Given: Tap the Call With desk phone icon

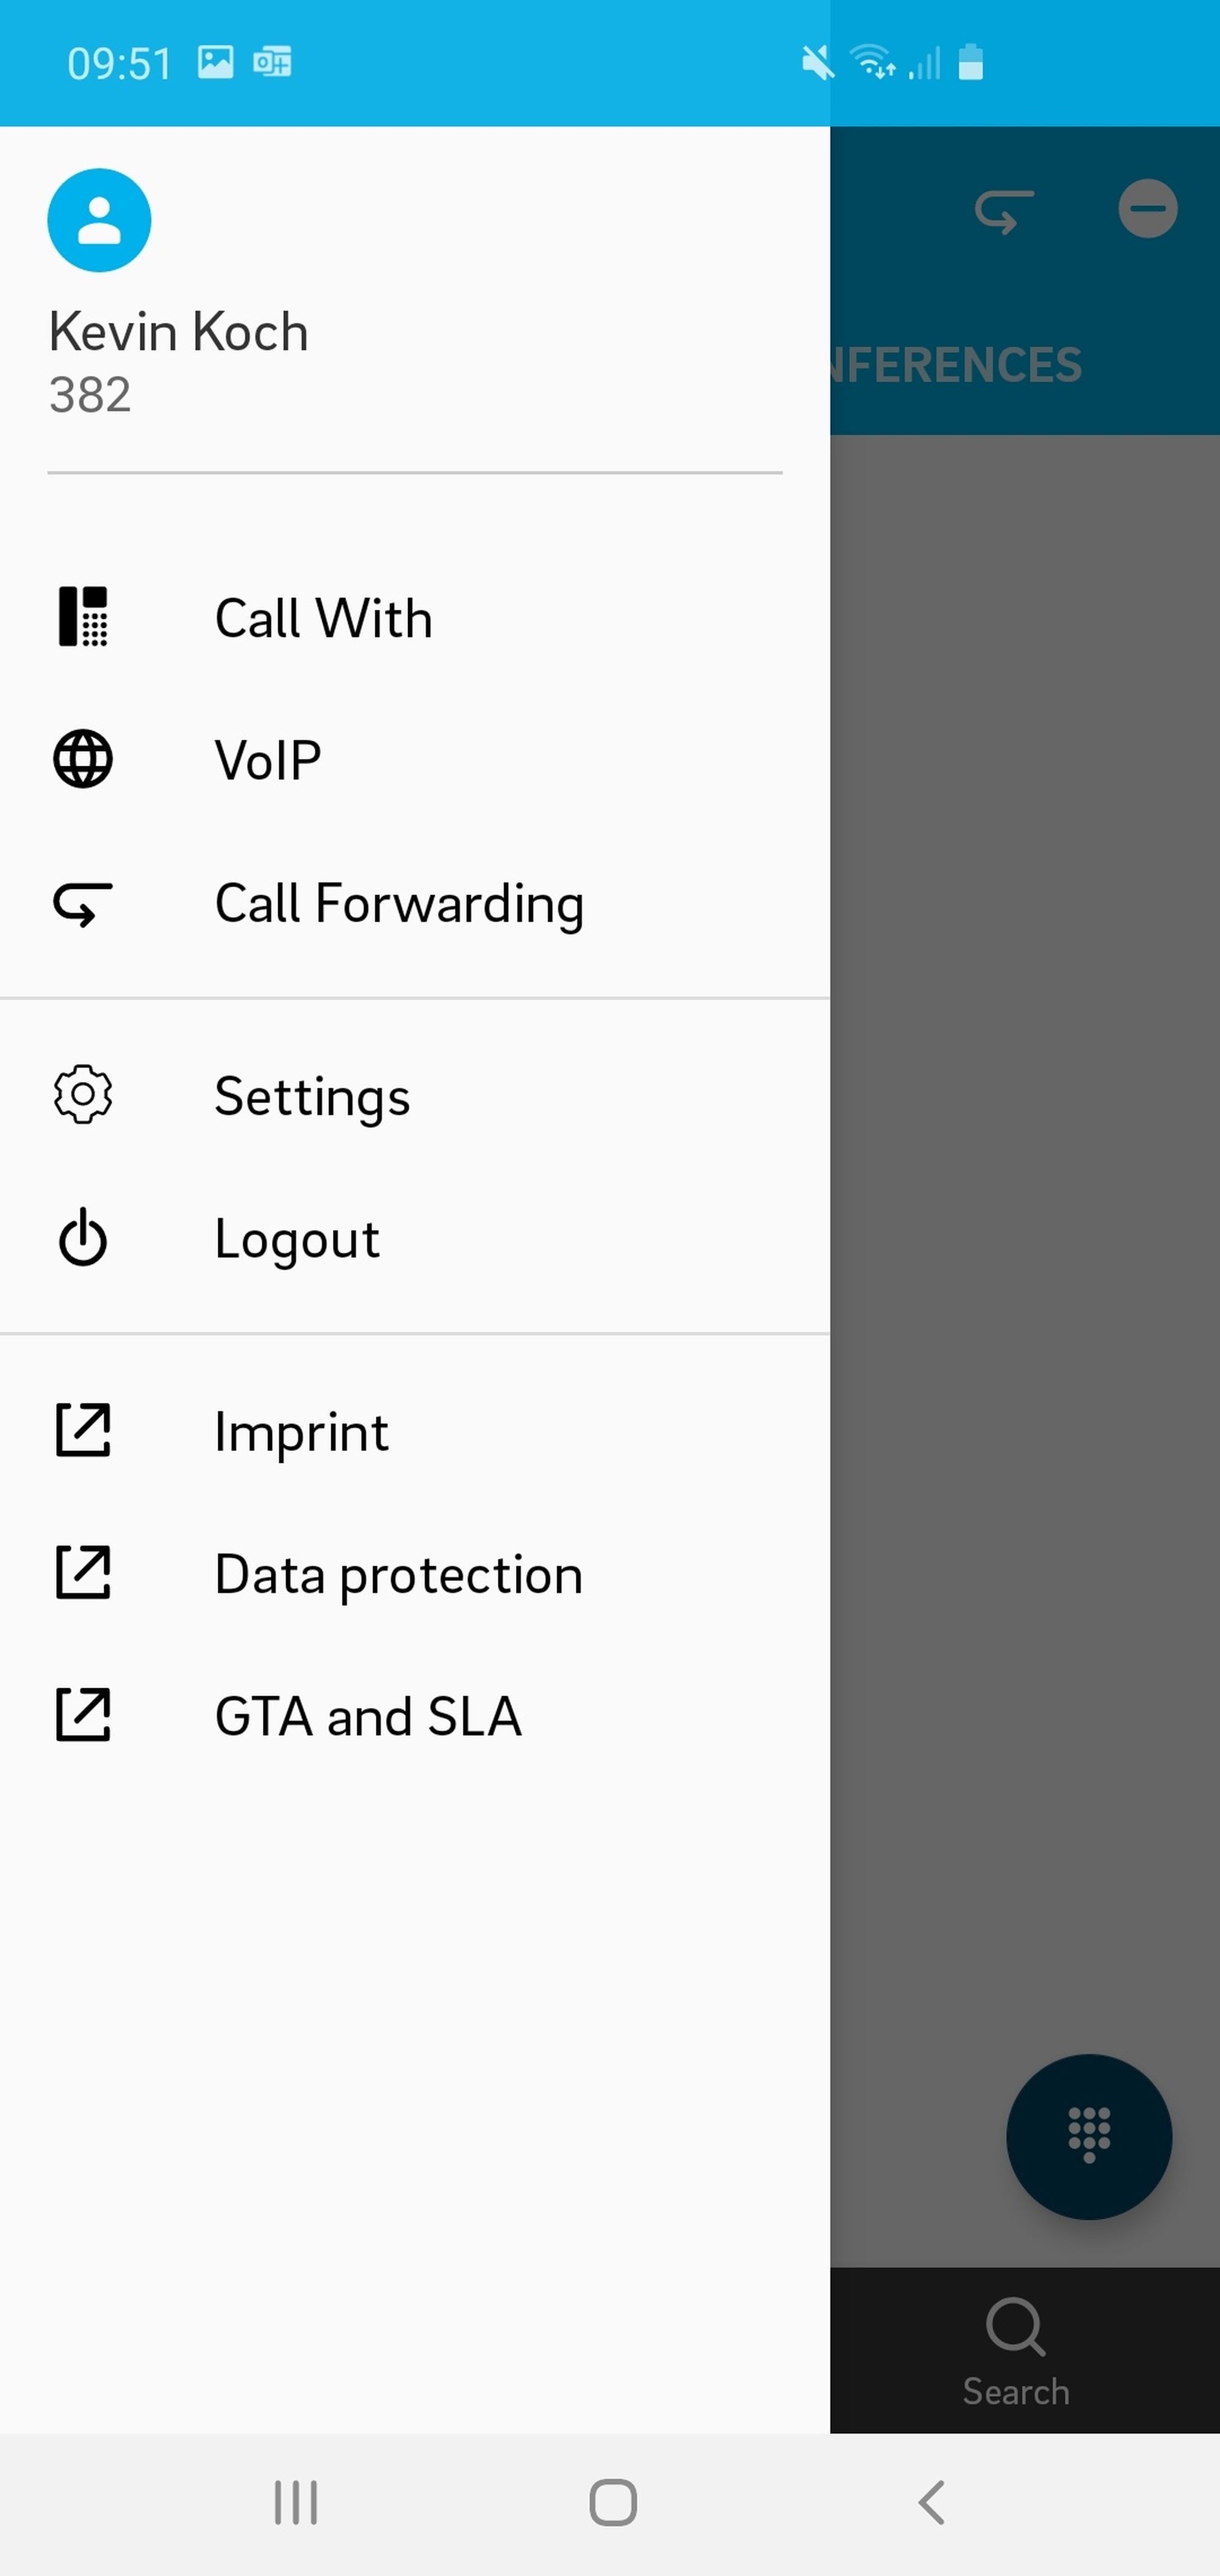Looking at the screenshot, I should 83,617.
